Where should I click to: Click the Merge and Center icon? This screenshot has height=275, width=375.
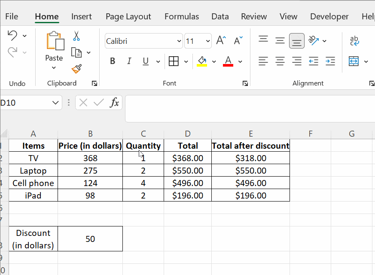[x=354, y=61]
